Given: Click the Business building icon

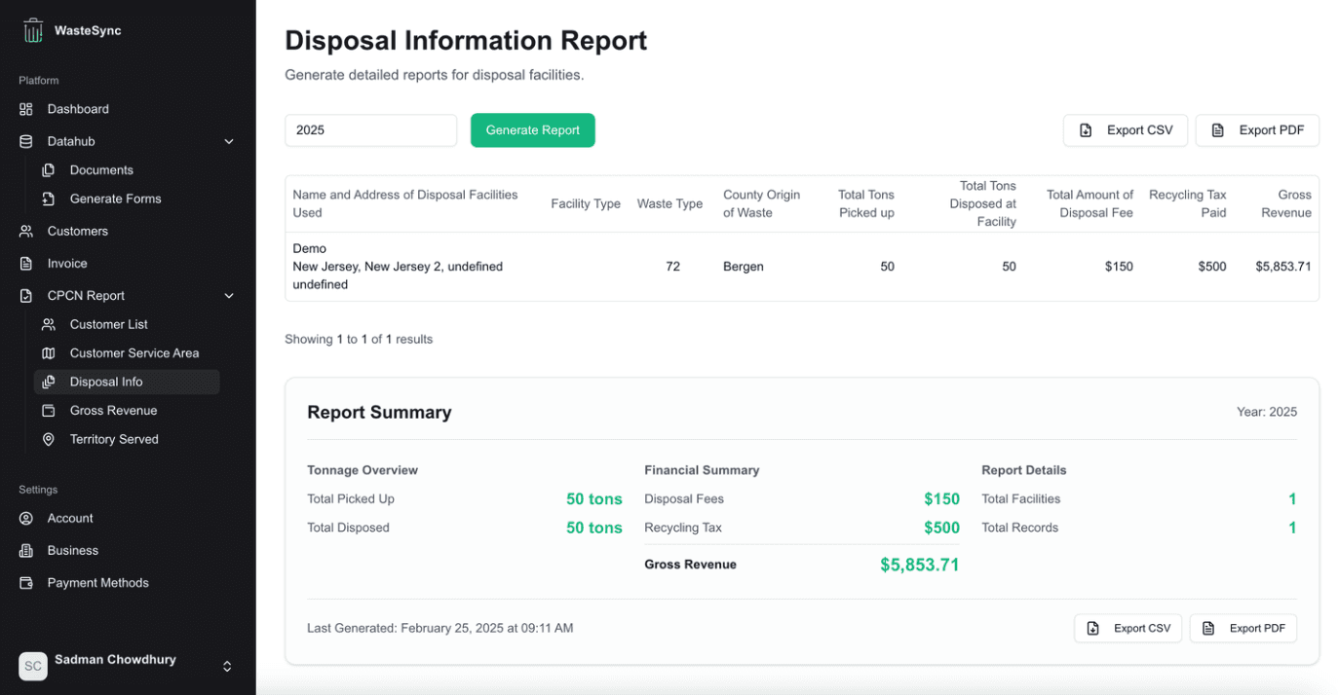Looking at the screenshot, I should click(x=26, y=550).
